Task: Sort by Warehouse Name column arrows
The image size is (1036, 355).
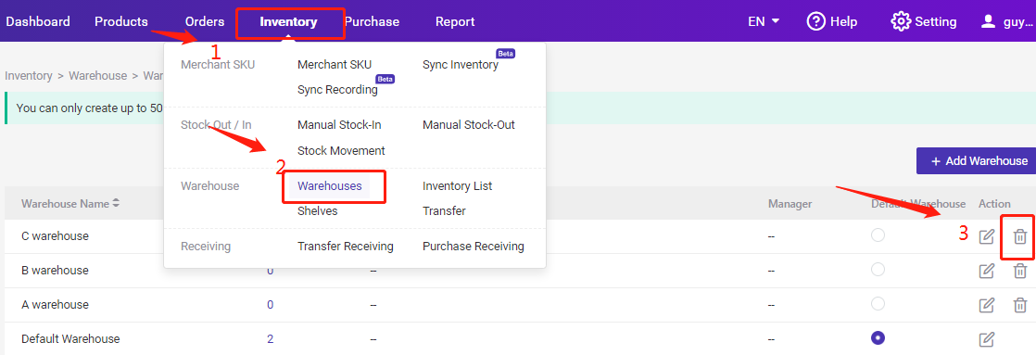Action: 116,204
